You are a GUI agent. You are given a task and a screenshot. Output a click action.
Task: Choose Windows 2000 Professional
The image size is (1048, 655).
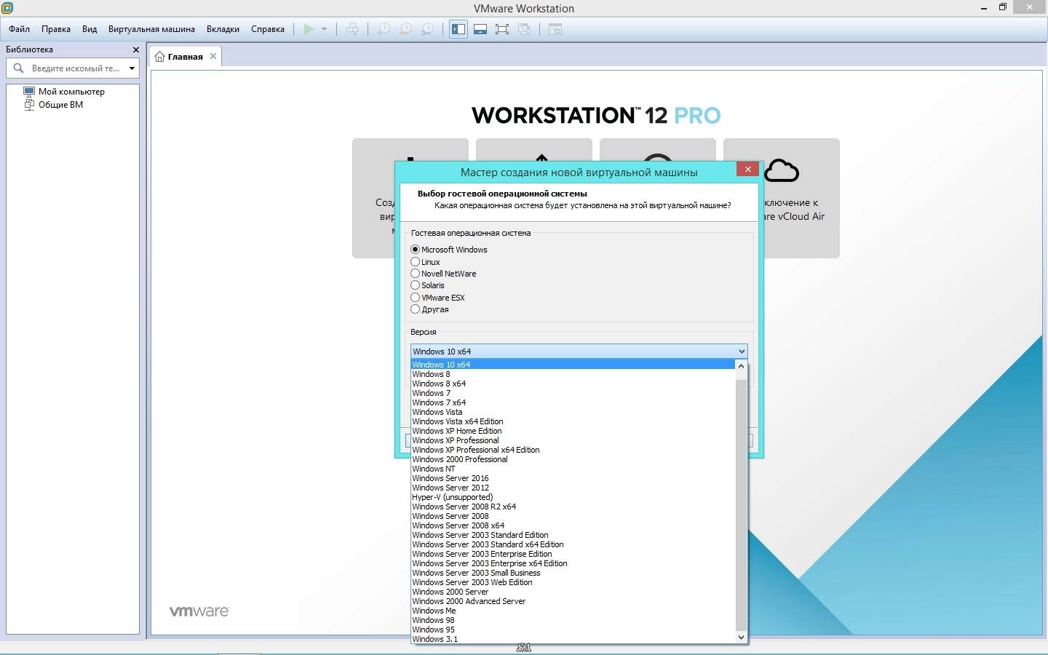[x=573, y=459]
